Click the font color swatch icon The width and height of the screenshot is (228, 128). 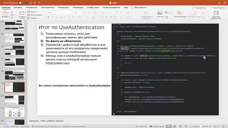click(93, 17)
